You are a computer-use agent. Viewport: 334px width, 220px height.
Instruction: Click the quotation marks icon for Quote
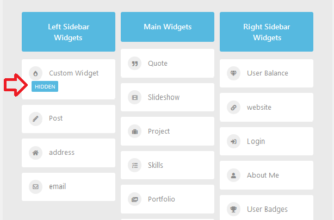pyautogui.click(x=134, y=64)
